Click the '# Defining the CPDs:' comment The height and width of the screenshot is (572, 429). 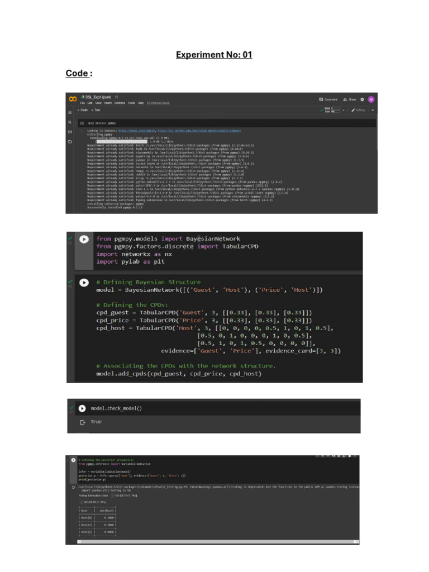coord(132,305)
